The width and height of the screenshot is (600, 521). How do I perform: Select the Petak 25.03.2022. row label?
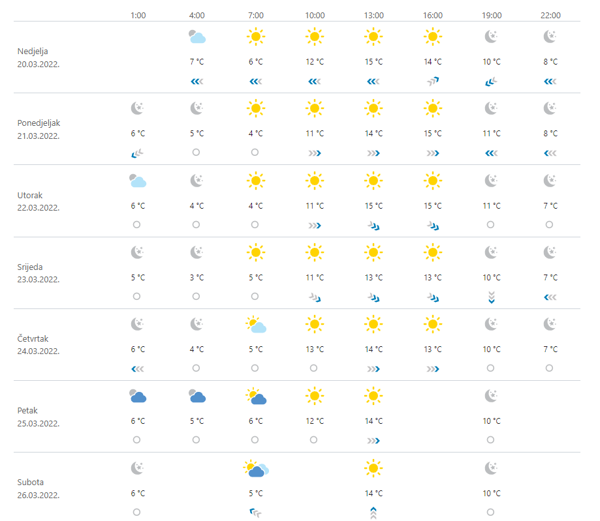pos(39,417)
